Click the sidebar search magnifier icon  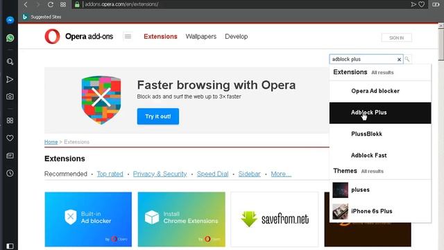coord(10,62)
